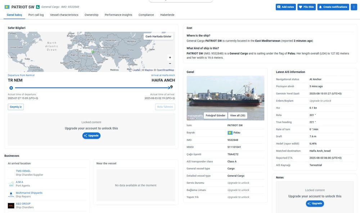Viewport: 360px width, 213px height.
Task: Switch to the Port call log tab
Action: 36,15
